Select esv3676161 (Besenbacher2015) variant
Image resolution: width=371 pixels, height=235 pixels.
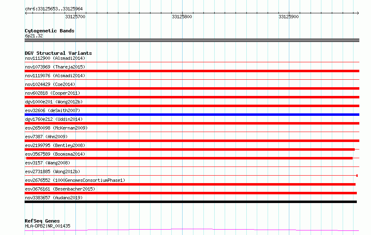60,189
